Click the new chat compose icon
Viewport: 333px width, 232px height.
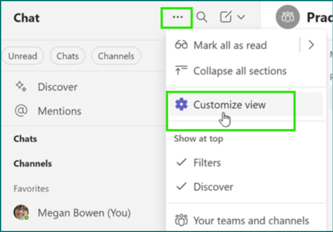225,17
